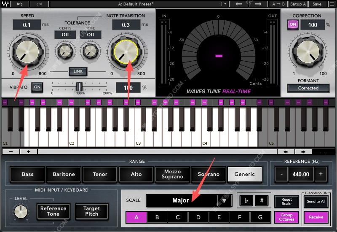Increase reference Hz with plus

[x=321, y=174]
